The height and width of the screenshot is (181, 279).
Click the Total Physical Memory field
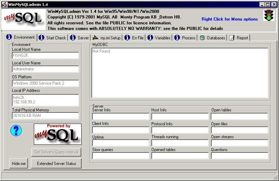[45, 116]
